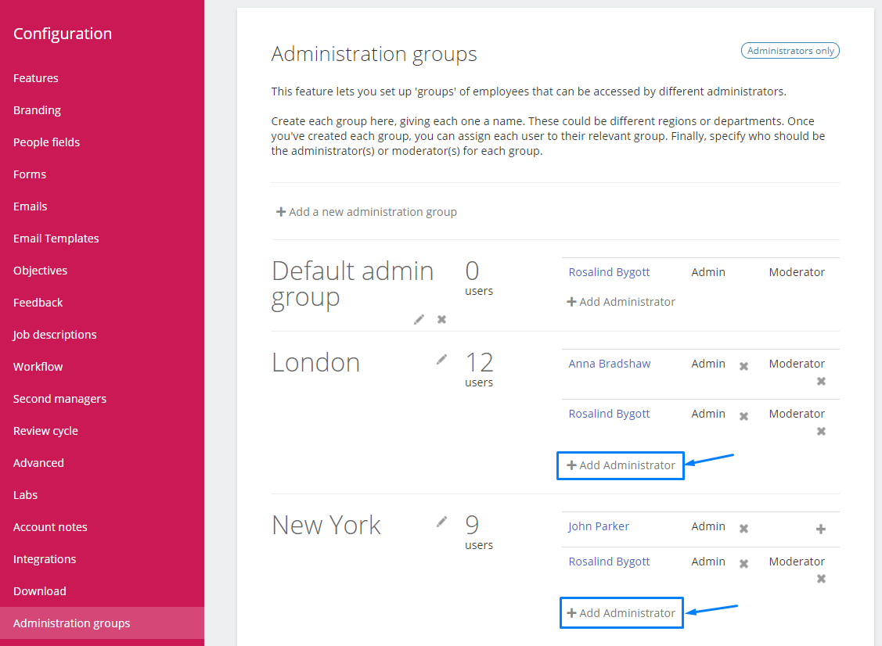
Task: Click Admin label for Rosalind in New York
Action: pyautogui.click(x=708, y=562)
